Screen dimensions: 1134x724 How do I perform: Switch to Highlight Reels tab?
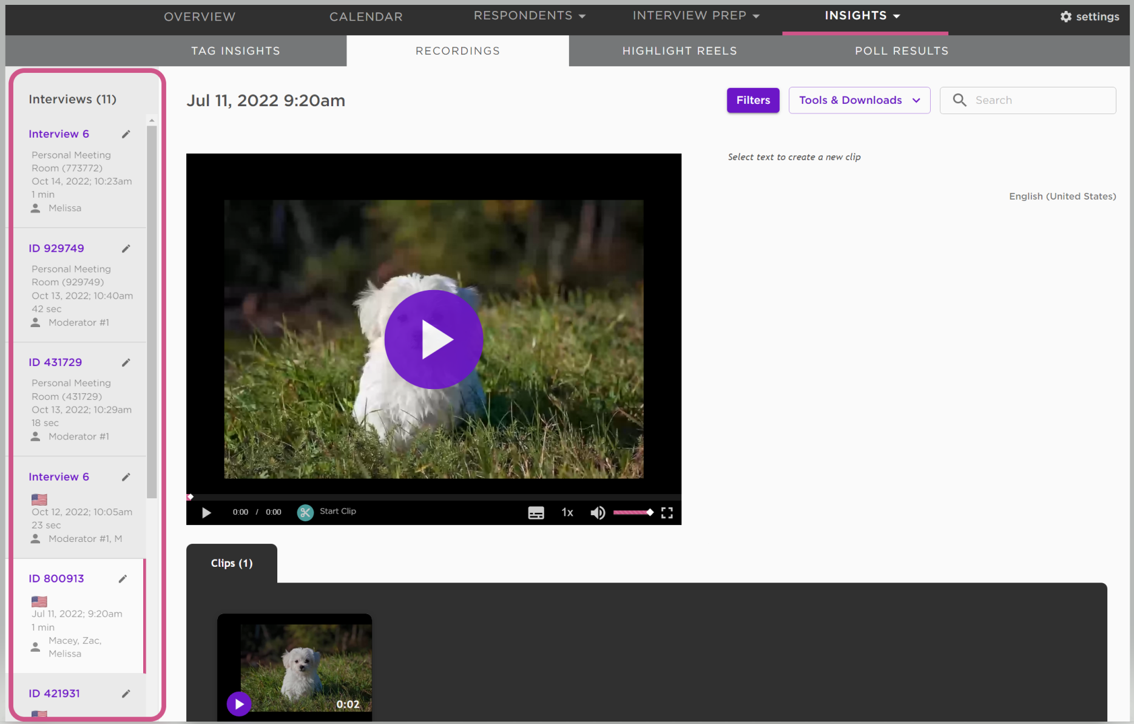tap(680, 51)
